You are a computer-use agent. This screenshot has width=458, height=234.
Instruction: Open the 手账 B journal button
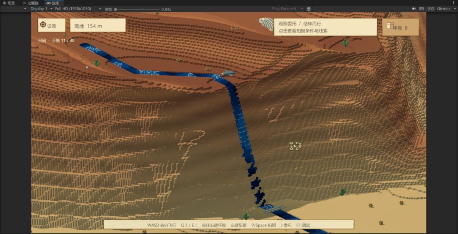tap(400, 27)
